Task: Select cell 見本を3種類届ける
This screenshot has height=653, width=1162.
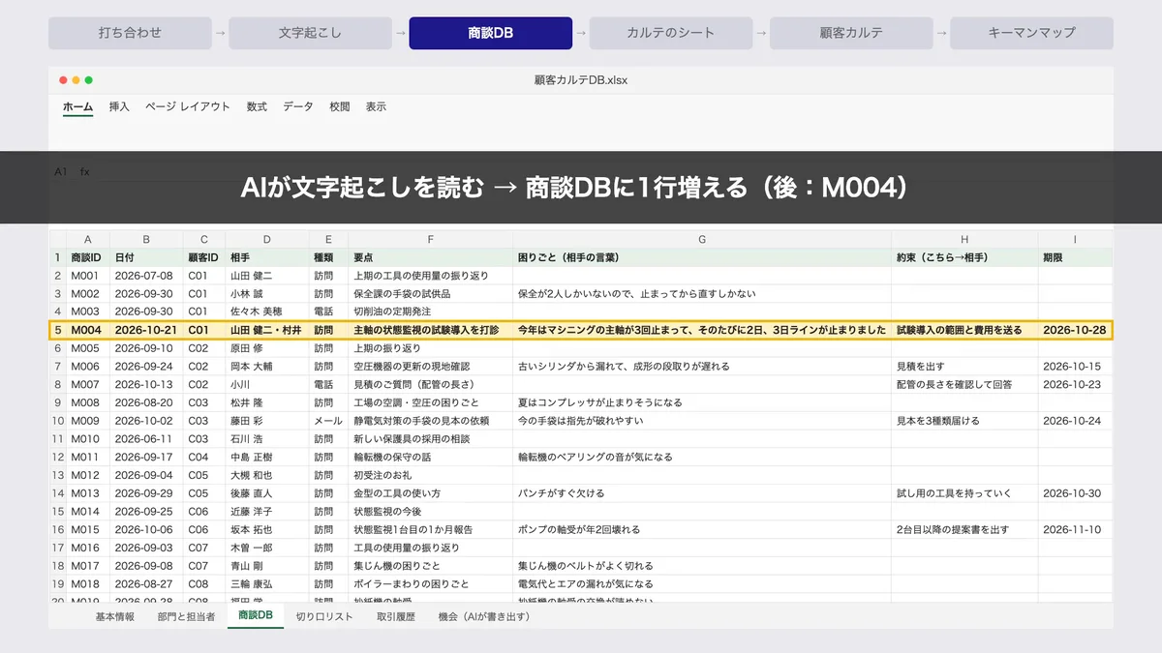Action: [x=965, y=421]
